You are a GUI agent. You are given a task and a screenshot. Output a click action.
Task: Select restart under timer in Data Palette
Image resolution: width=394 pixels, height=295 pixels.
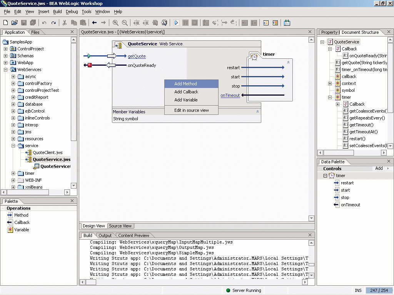point(347,183)
